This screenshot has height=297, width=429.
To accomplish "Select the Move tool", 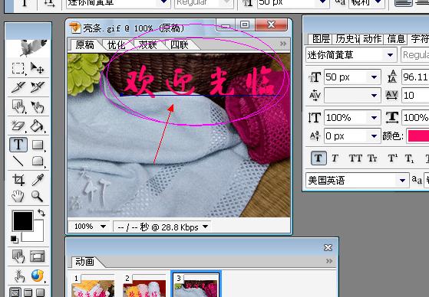I will point(38,68).
